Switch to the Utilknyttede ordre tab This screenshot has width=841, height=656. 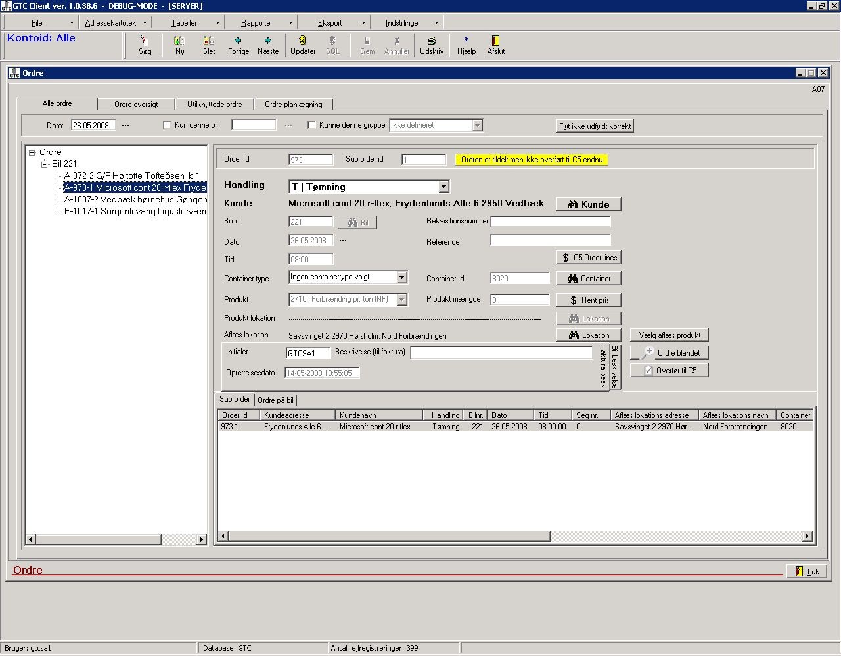coord(215,105)
